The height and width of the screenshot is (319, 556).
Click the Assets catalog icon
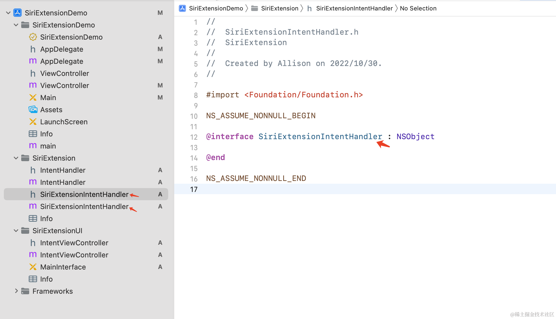pyautogui.click(x=33, y=109)
